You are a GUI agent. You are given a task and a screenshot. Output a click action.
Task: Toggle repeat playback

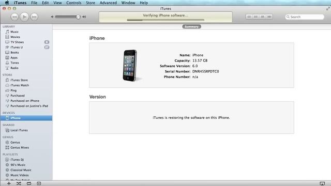29,183
